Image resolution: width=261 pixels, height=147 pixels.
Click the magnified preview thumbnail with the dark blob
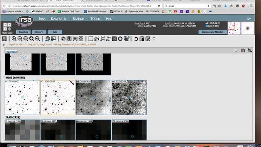click(248, 28)
